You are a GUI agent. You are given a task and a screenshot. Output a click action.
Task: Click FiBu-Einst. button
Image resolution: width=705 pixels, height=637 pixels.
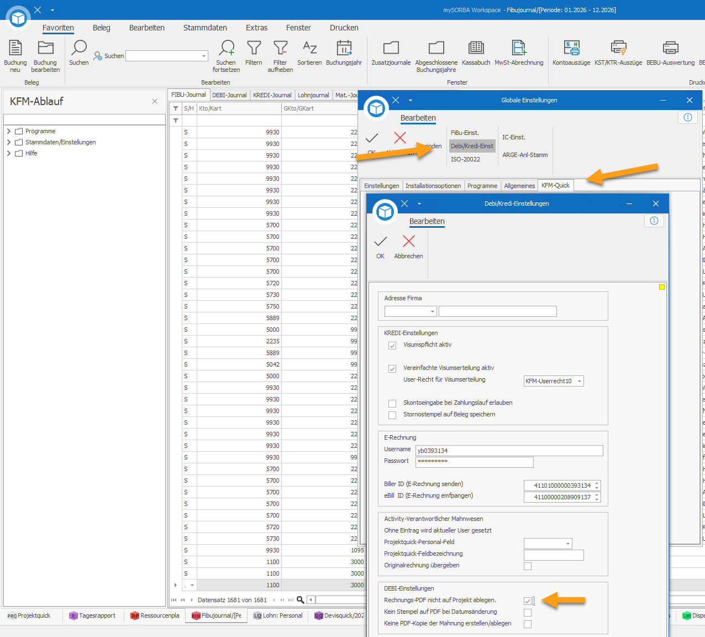tap(465, 133)
